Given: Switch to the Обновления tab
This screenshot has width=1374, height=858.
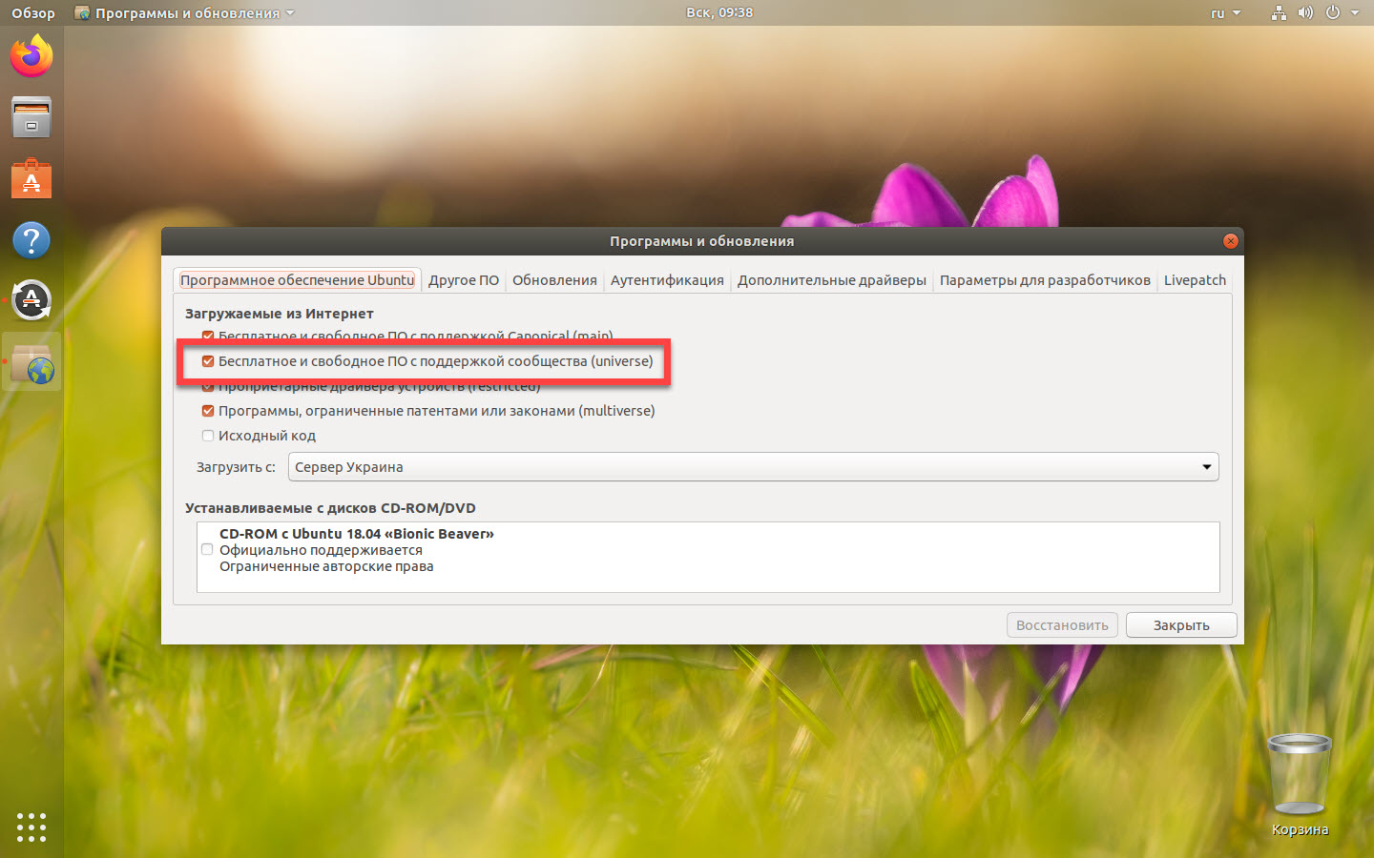Looking at the screenshot, I should coord(554,280).
